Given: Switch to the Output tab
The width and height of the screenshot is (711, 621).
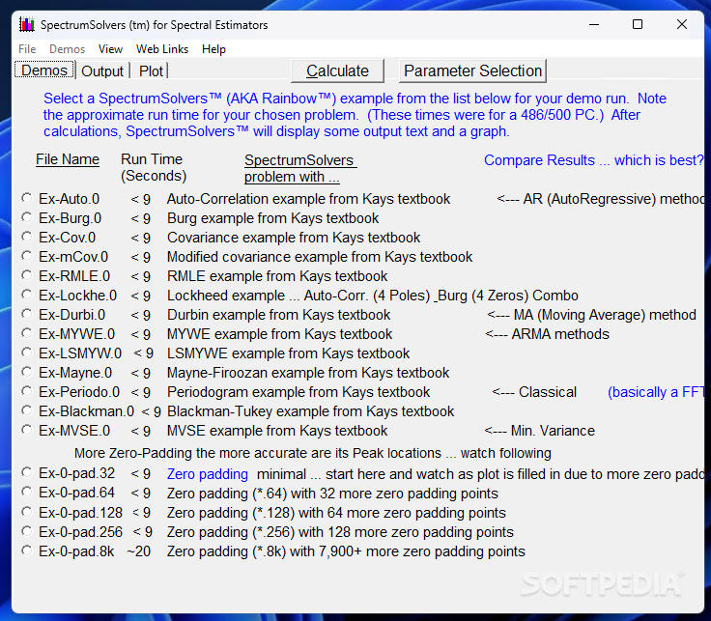Looking at the screenshot, I should coord(102,71).
